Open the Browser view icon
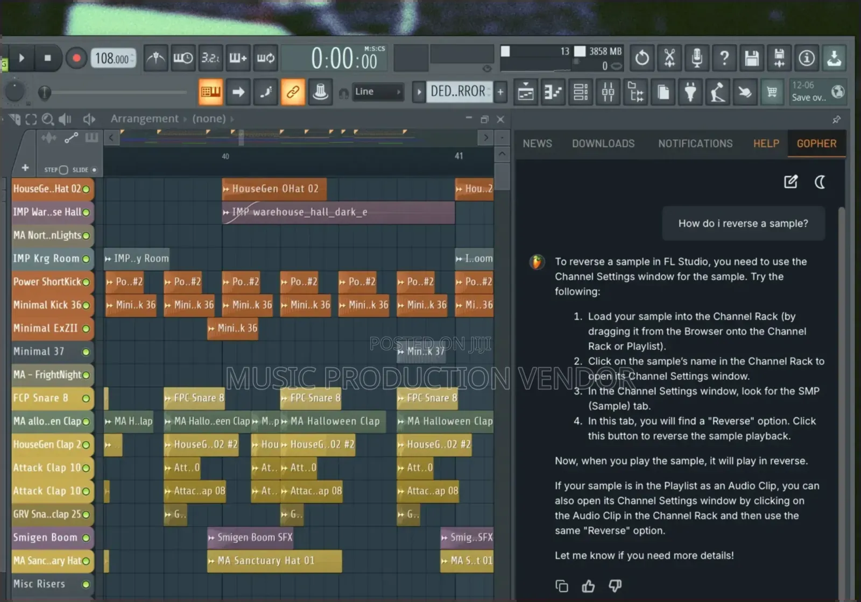Image resolution: width=861 pixels, height=602 pixels. (636, 92)
